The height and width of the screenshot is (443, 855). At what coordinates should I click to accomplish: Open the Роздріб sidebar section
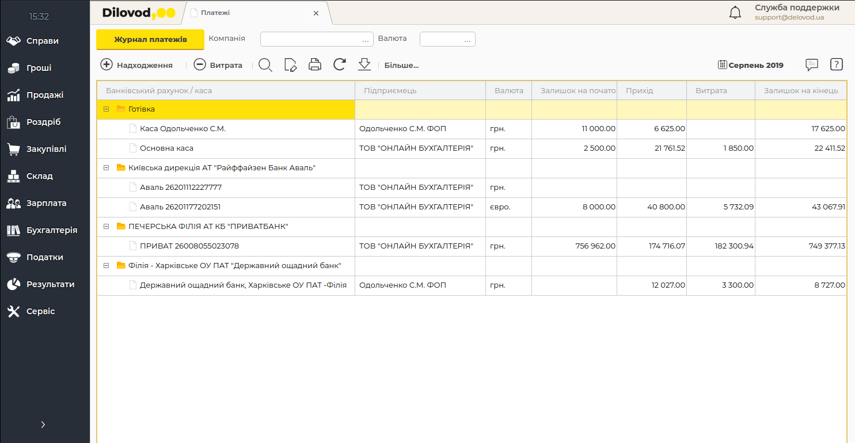[x=45, y=122]
